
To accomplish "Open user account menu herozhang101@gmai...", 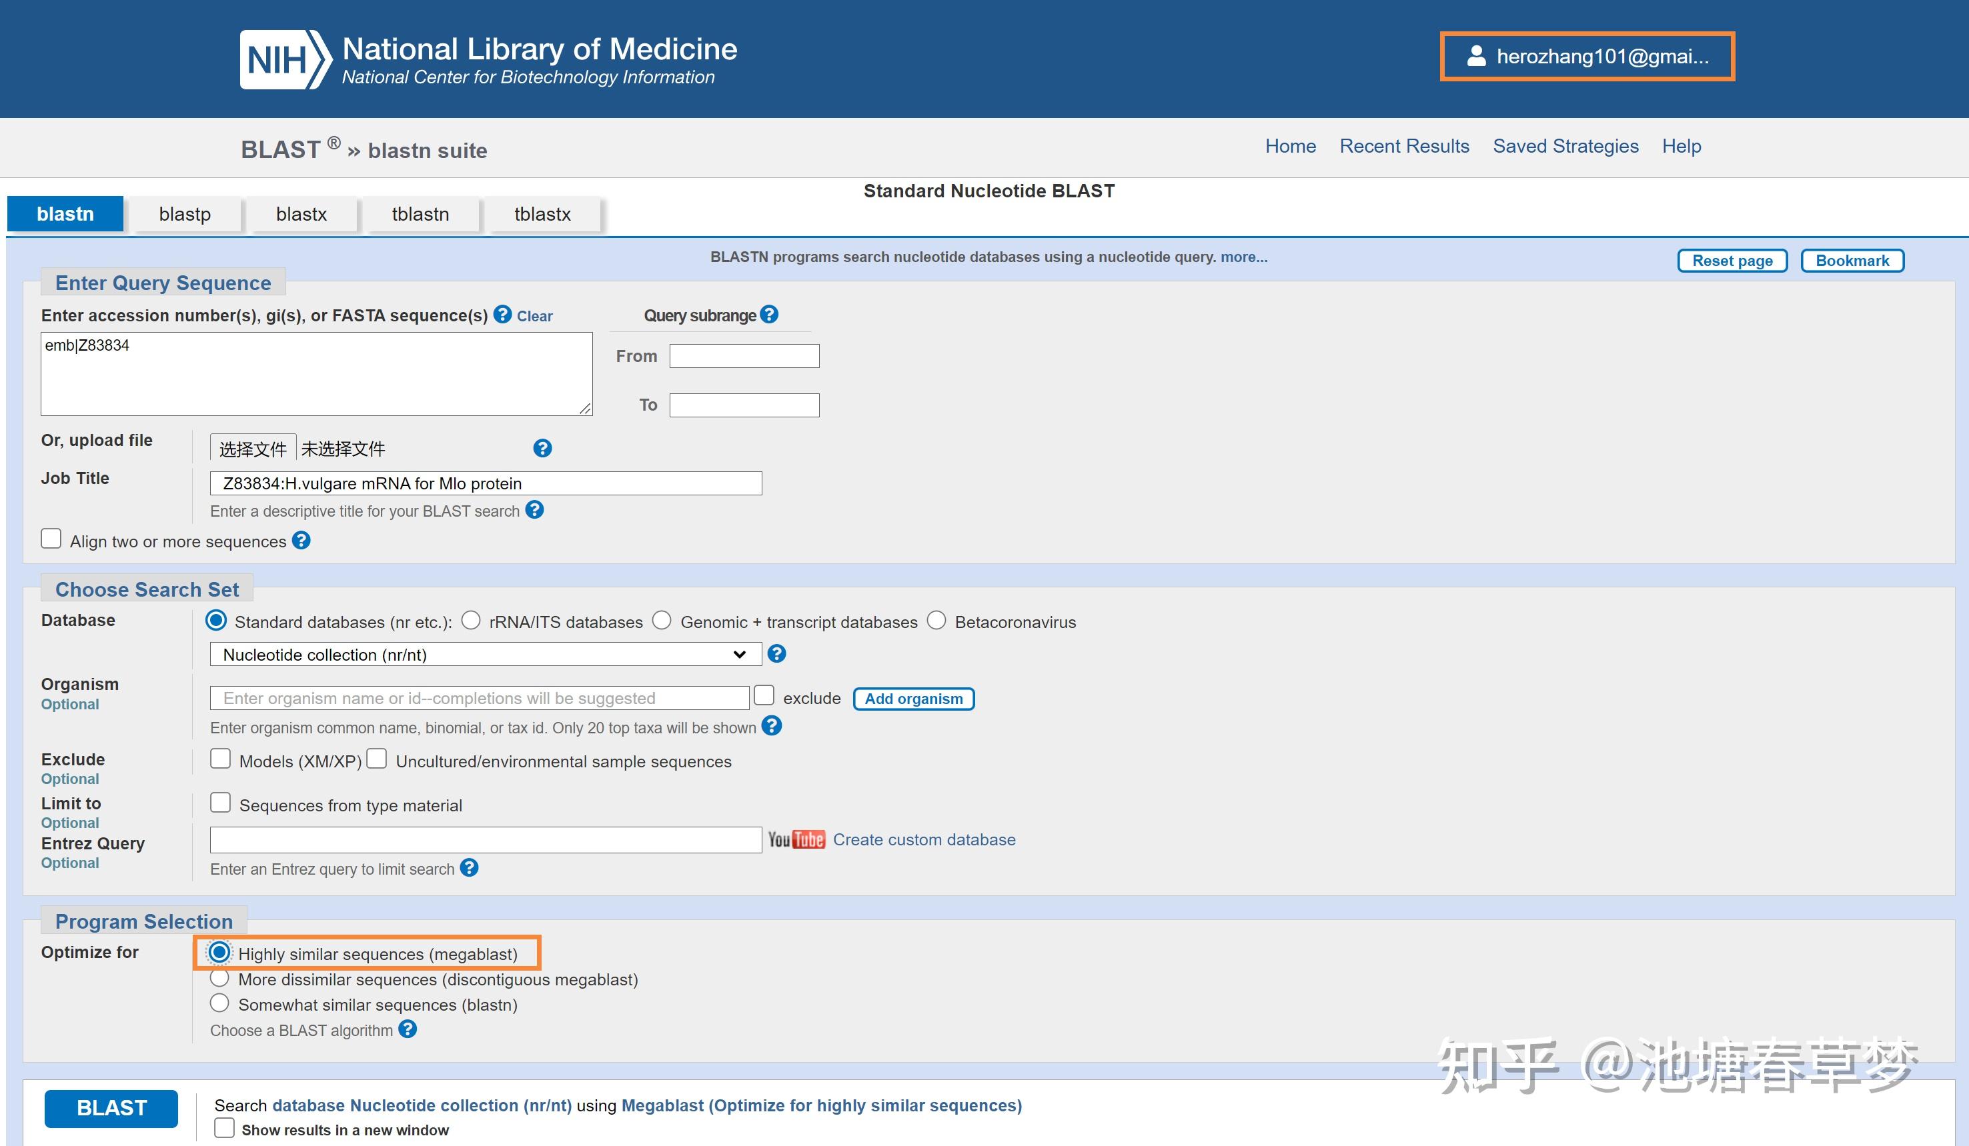I will 1586,56.
